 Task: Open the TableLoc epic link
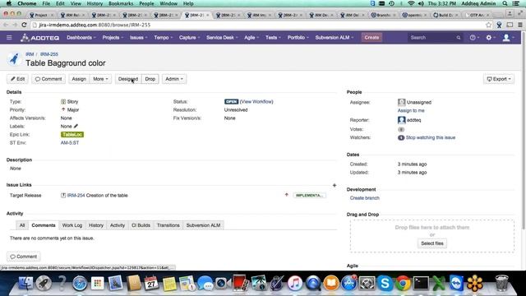[72, 135]
